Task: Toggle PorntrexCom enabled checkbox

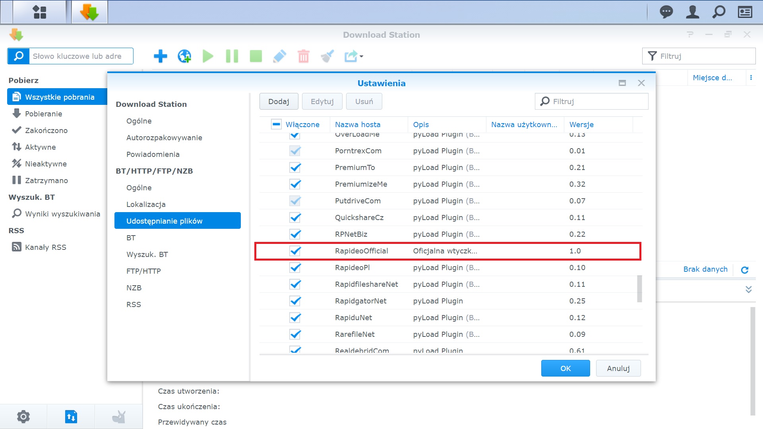Action: tap(295, 151)
